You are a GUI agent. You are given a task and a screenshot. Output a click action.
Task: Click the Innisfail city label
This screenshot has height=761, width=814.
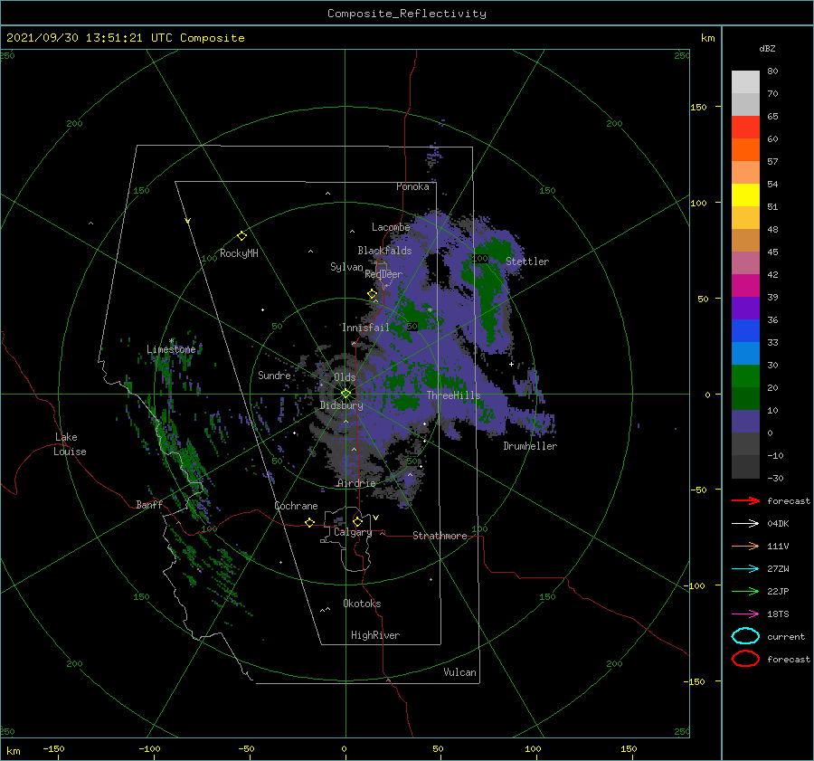coord(365,328)
